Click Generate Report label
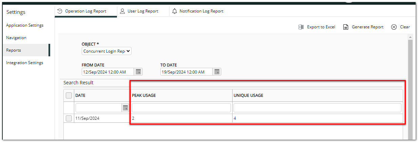Screen dimensions: 419x143 [367, 27]
